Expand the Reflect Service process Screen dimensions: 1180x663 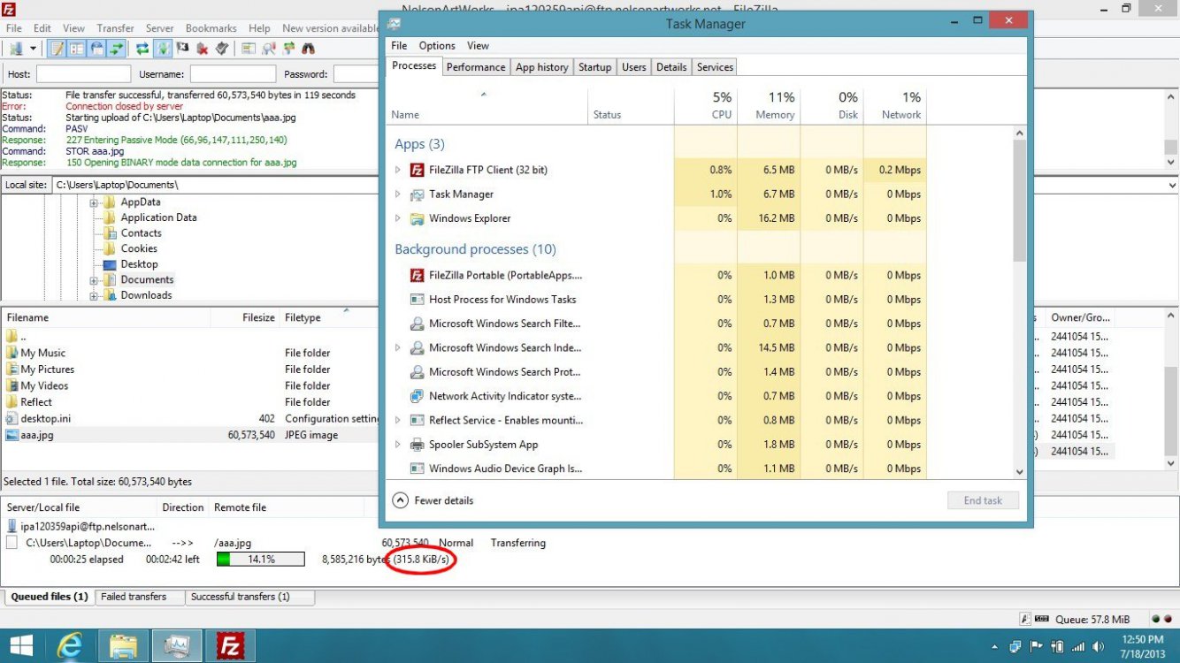(x=398, y=420)
